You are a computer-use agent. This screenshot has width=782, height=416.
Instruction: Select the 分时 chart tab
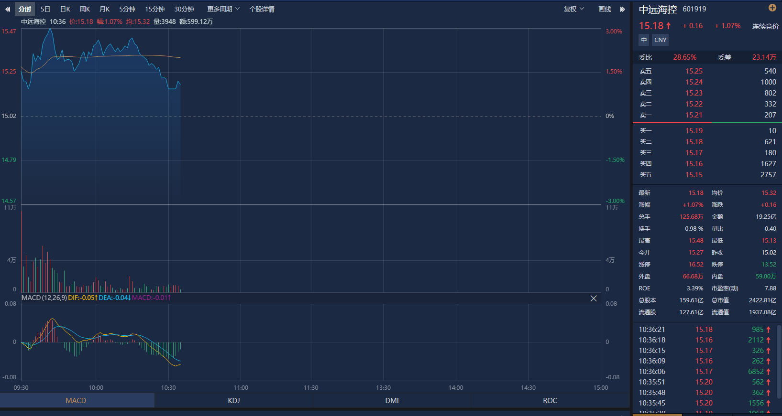click(25, 9)
